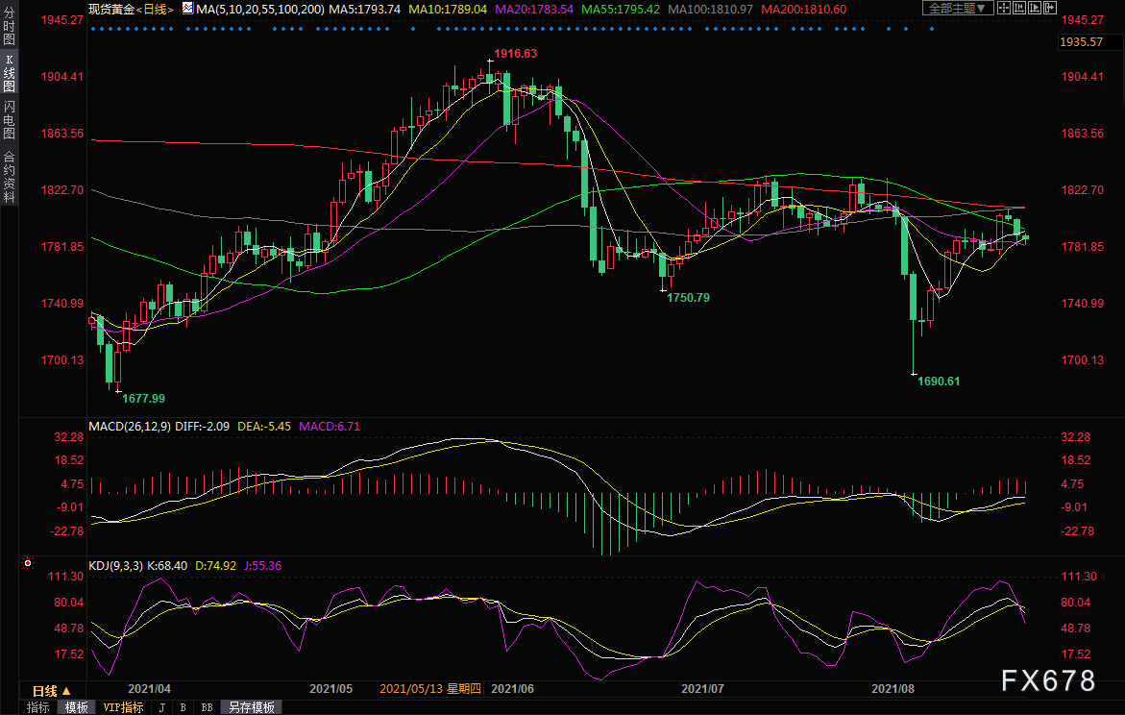This screenshot has height=715, width=1125.
Task: Click the MA indicator icon beside 现货黄金
Action: coord(187,9)
